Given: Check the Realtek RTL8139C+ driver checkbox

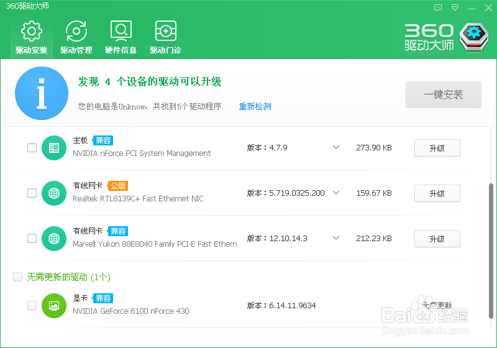Looking at the screenshot, I should point(32,193).
